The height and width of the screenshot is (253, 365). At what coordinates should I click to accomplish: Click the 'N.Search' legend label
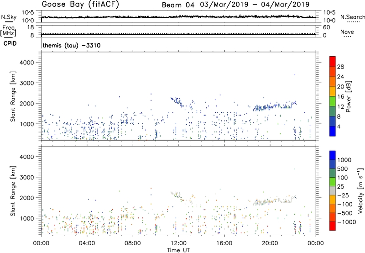click(x=352, y=17)
